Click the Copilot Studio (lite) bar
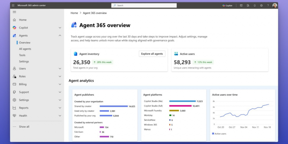 tap(182, 101)
